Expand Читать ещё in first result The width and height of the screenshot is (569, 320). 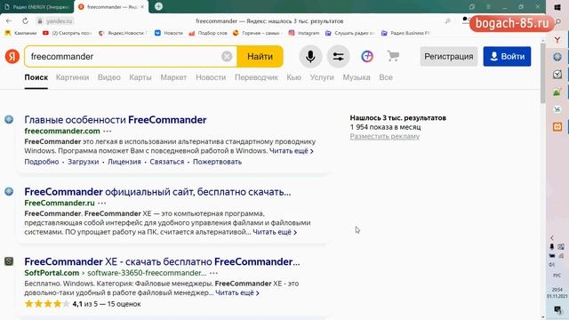point(292,150)
